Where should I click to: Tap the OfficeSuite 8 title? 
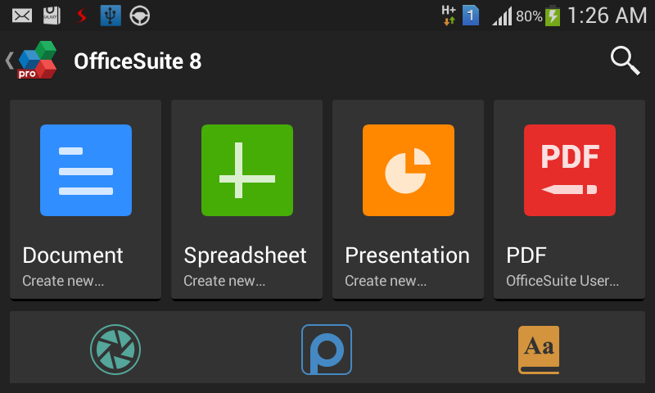point(138,61)
